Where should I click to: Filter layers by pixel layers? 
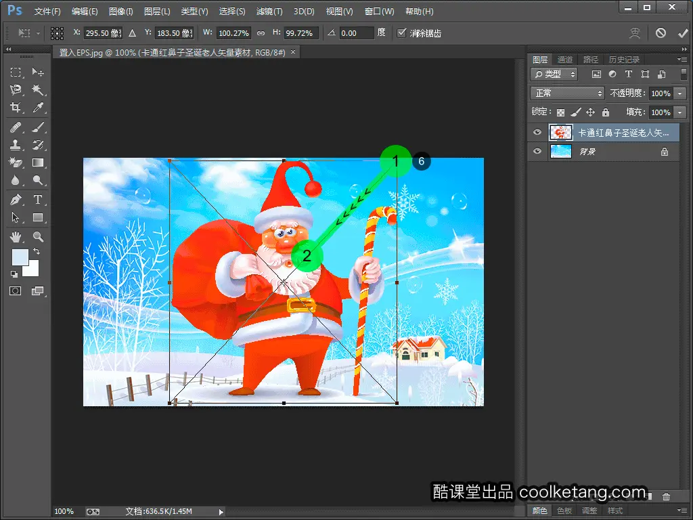coord(596,74)
